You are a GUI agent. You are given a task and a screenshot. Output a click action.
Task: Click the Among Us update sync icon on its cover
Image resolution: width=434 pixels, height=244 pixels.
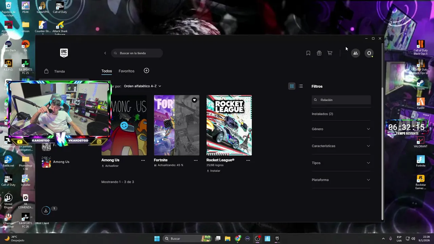point(124,126)
